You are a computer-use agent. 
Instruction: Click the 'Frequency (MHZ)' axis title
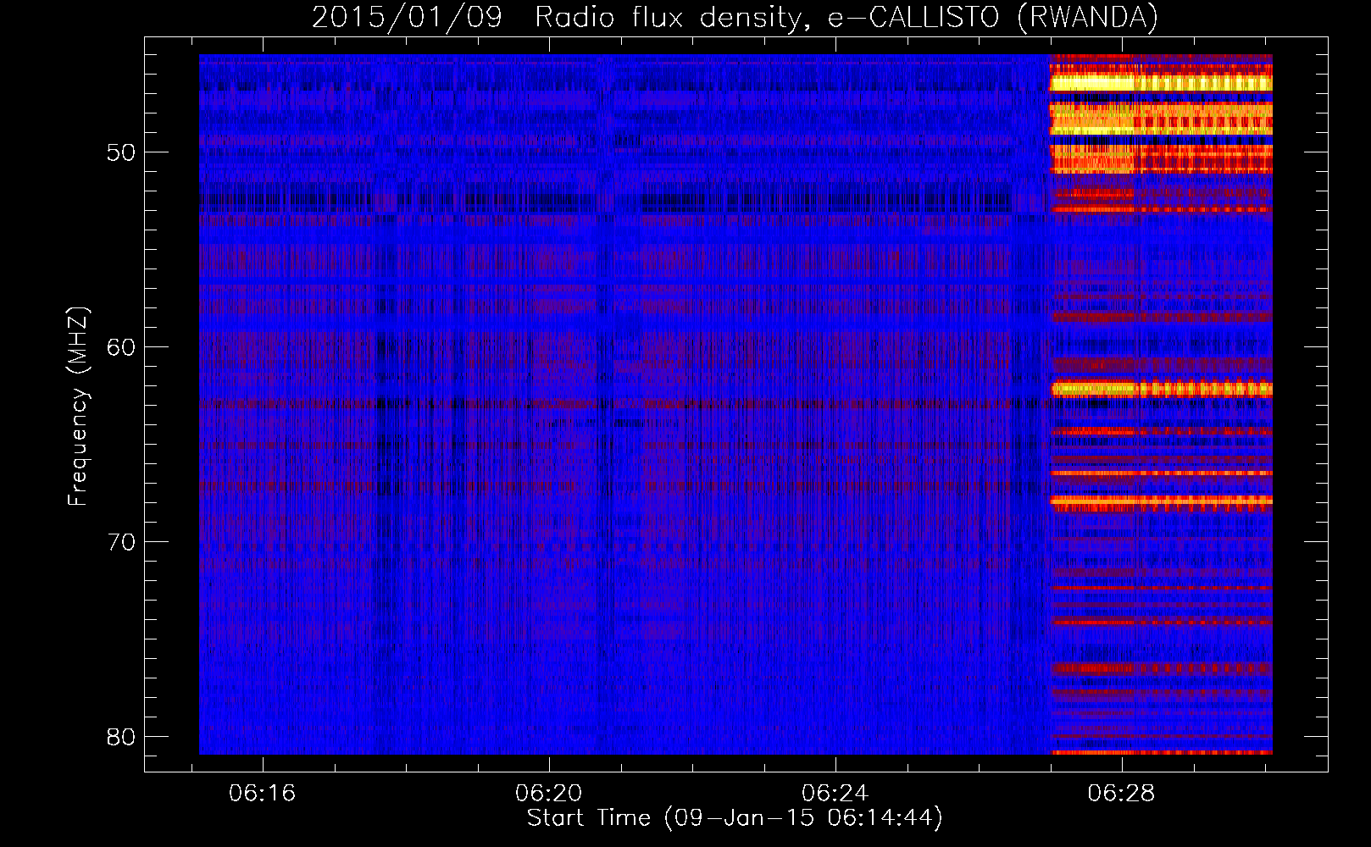click(78, 407)
